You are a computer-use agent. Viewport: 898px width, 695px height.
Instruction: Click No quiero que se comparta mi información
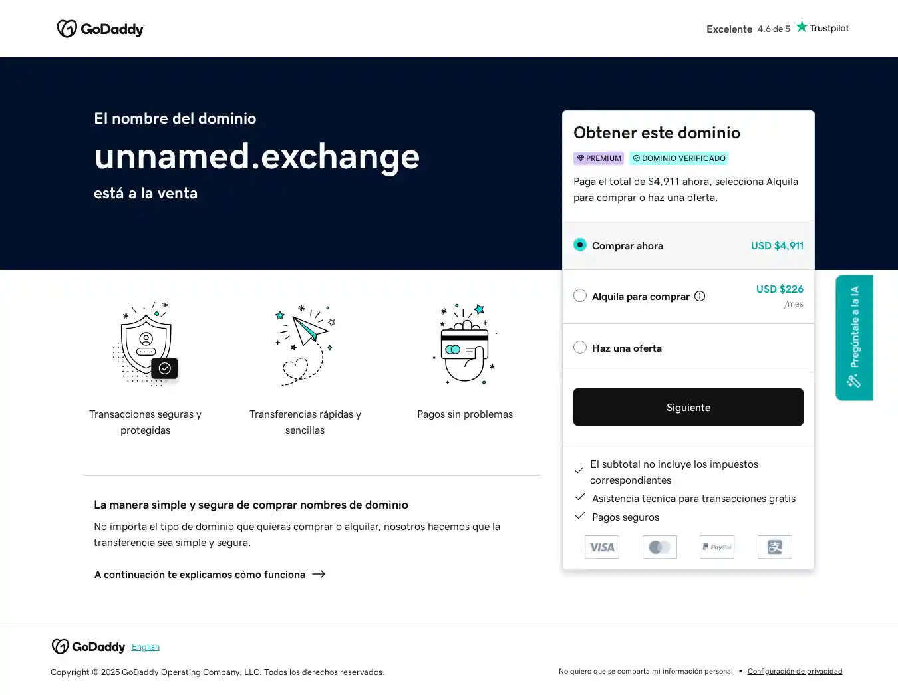(x=645, y=671)
